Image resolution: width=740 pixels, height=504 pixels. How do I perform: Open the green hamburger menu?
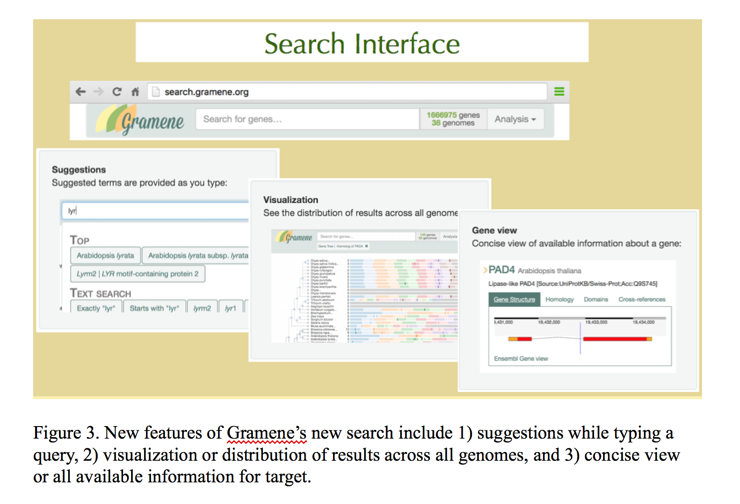point(559,91)
